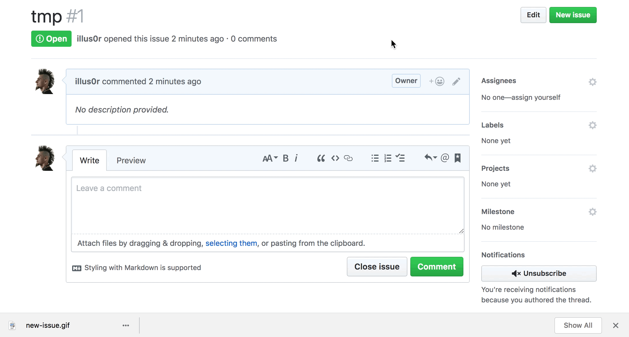Select the Write tab
The width and height of the screenshot is (629, 337).
pos(89,160)
